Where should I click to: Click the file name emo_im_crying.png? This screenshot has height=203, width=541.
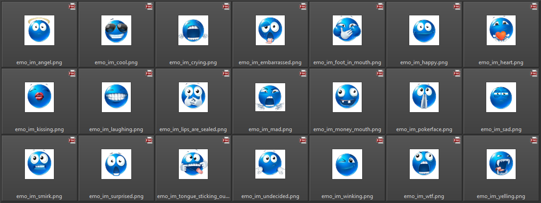(193, 63)
